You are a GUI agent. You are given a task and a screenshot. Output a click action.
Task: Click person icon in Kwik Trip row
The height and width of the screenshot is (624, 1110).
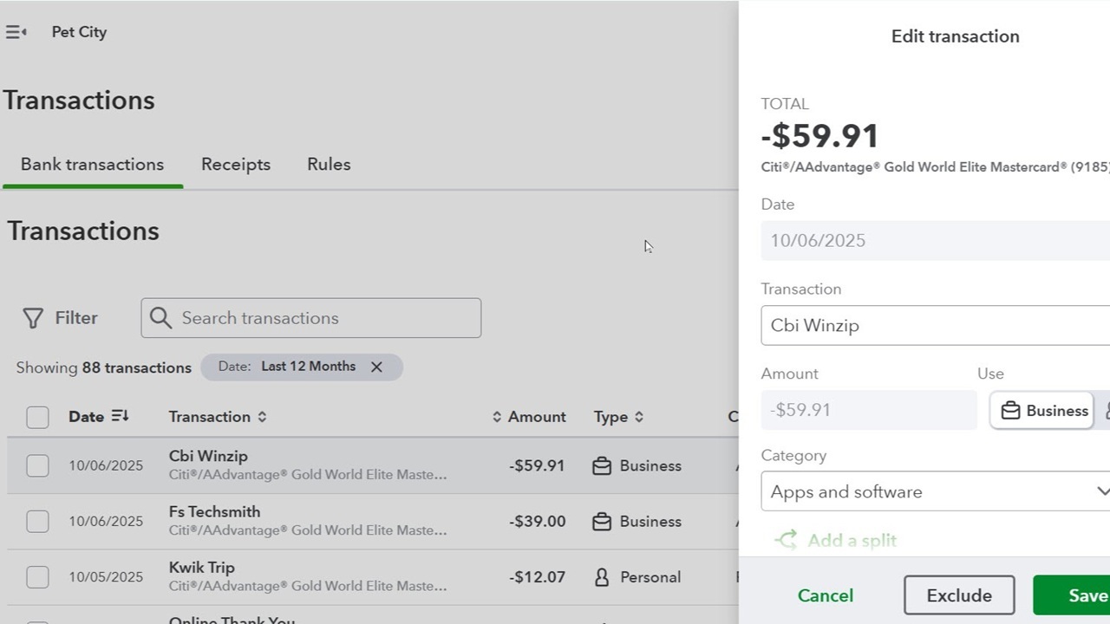tap(602, 577)
